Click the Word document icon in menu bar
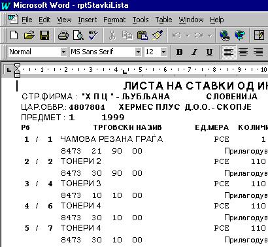Image resolution: width=268 pixels, height=247 pixels. point(13,20)
